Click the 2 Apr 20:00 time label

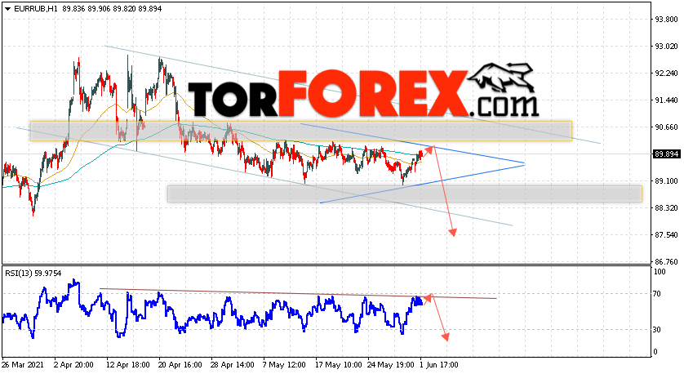pos(73,365)
